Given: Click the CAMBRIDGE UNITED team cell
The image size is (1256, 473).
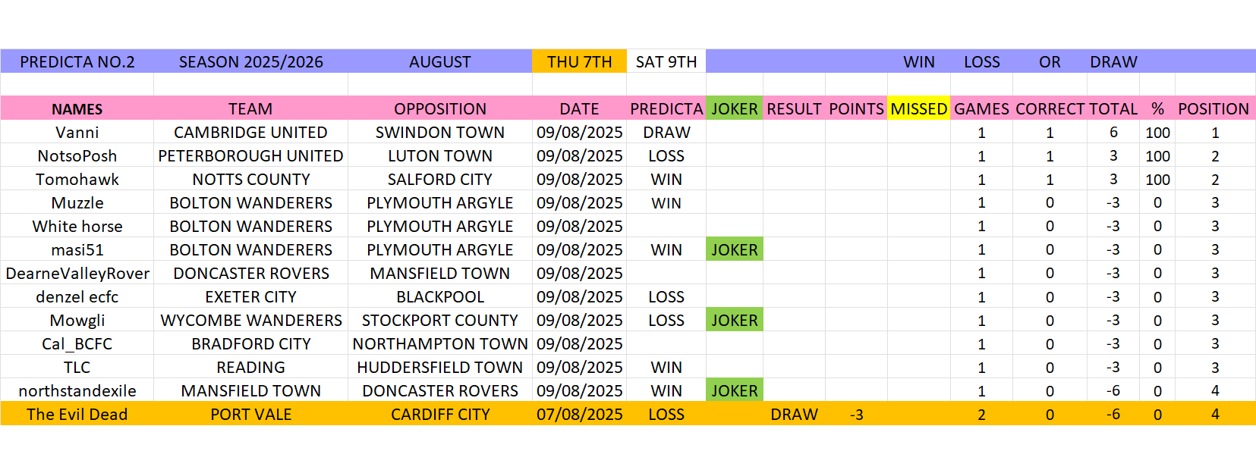Looking at the screenshot, I should coord(250,132).
